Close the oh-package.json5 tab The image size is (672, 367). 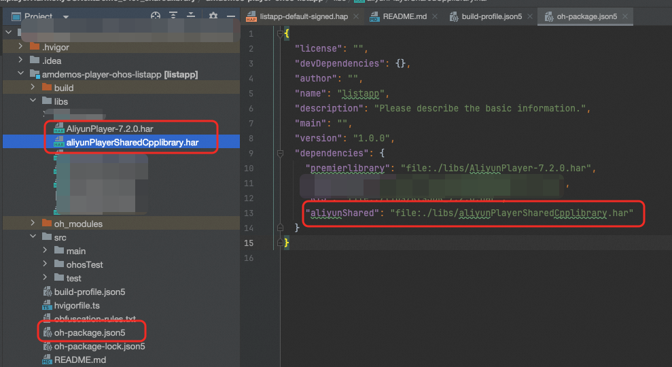(x=625, y=16)
